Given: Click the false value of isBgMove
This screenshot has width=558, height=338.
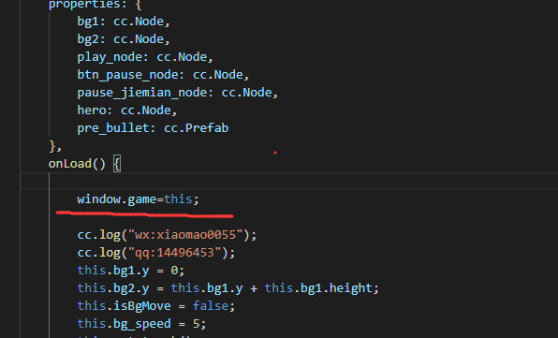Looking at the screenshot, I should coord(211,306).
